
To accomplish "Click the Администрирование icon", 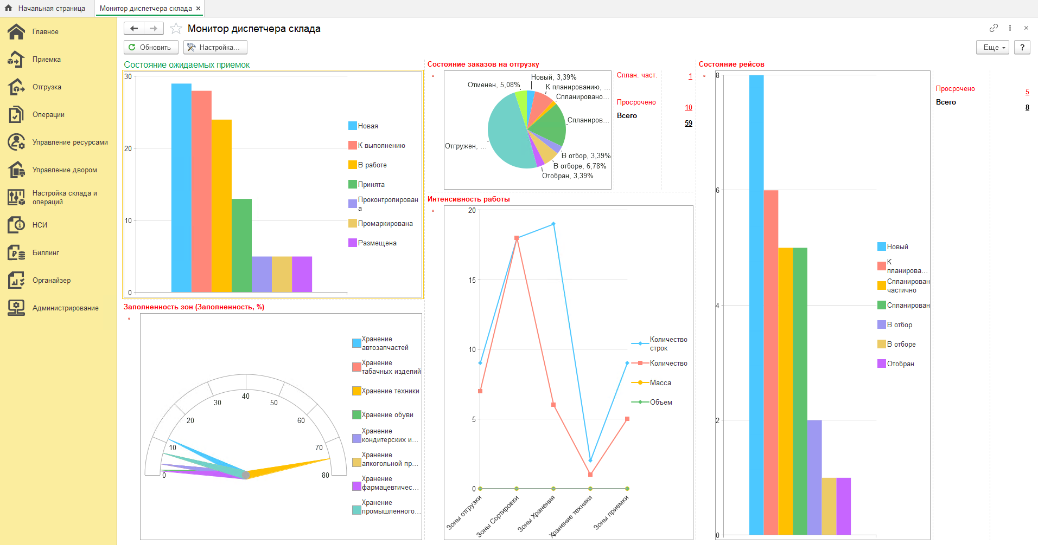I will (x=16, y=308).
